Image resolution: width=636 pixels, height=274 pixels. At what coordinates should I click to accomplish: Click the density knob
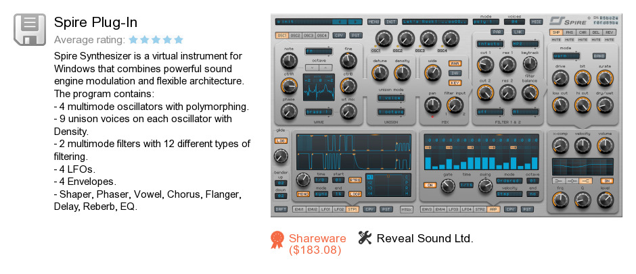pos(402,73)
